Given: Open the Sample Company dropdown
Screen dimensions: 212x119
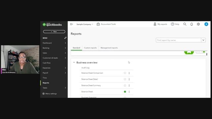Looking at the screenshot, I should [x=85, y=24].
